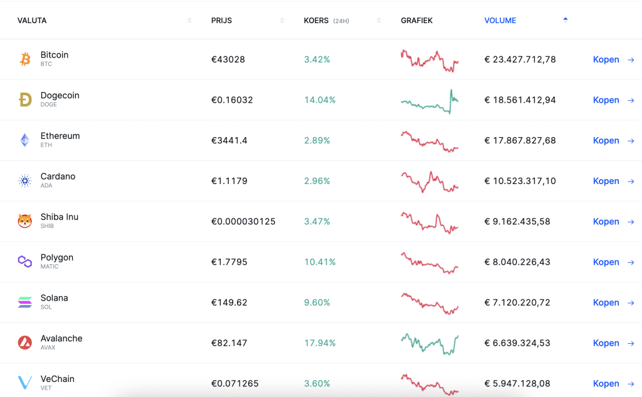Sort the table by the Koers column arrows

379,21
